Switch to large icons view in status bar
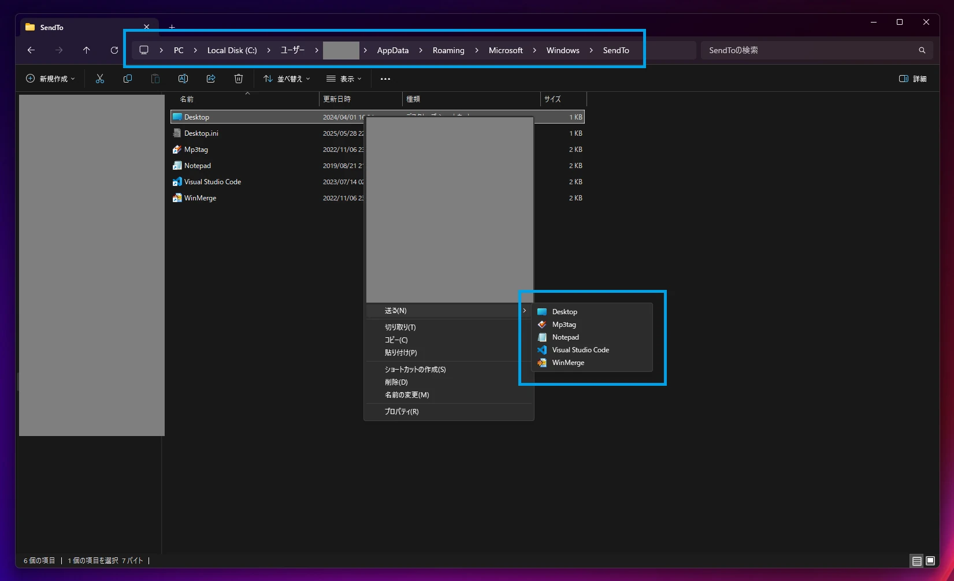Viewport: 954px width, 581px height. [x=930, y=561]
